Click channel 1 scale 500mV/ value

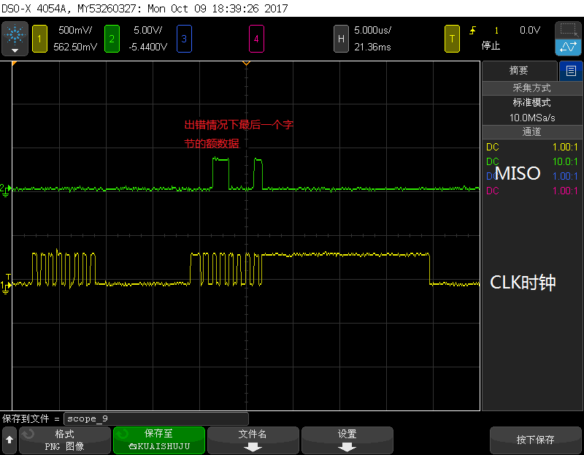tap(75, 30)
